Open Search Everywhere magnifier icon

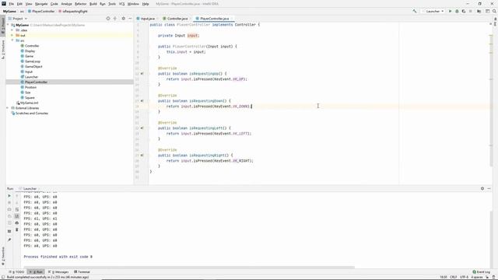[495, 11]
